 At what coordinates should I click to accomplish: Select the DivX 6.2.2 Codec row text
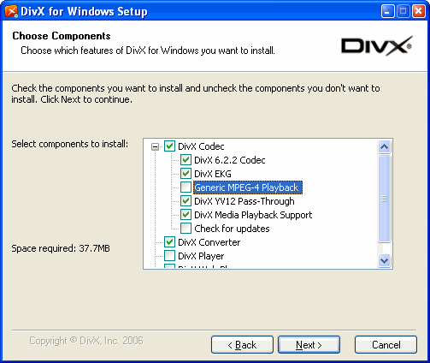pyautogui.click(x=230, y=160)
